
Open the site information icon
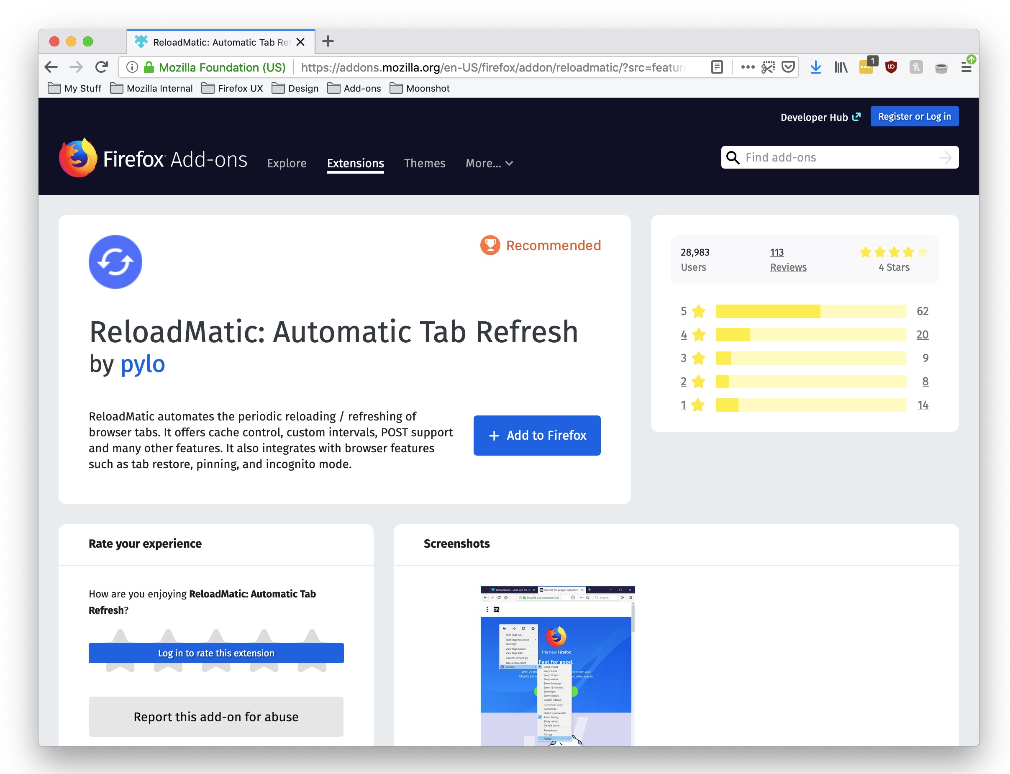(x=132, y=67)
